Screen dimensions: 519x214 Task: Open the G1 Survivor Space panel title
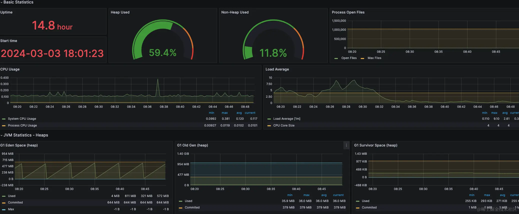[x=376, y=145]
